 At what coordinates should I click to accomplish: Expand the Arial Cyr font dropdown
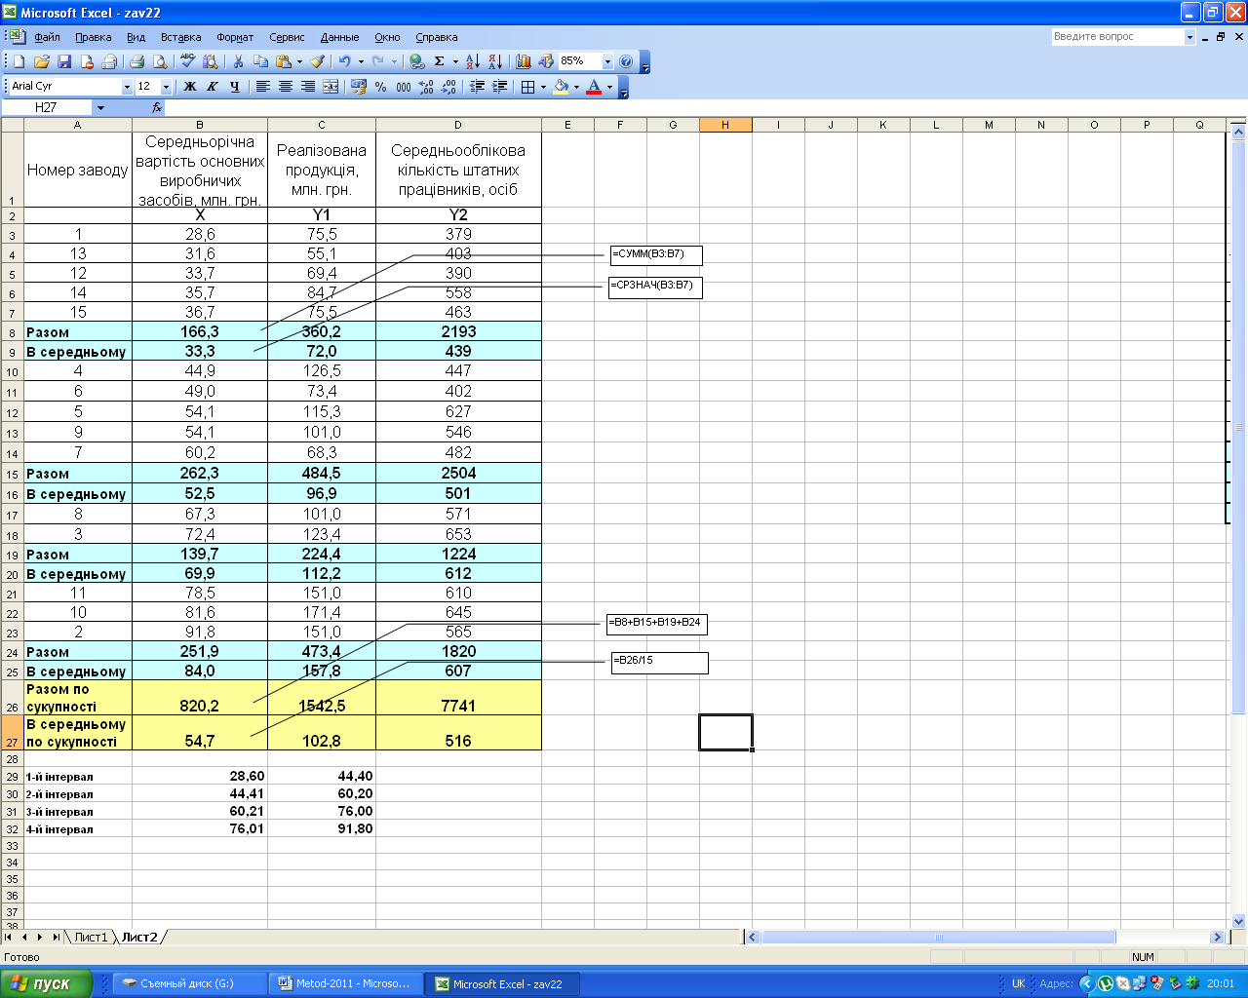pyautogui.click(x=127, y=87)
